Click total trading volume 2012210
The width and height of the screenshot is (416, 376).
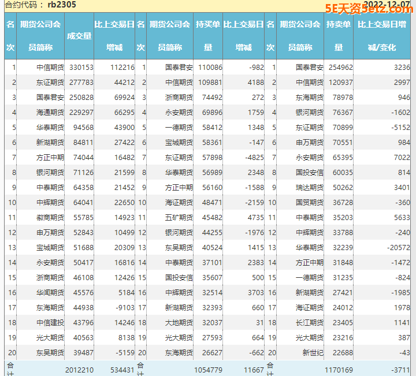(x=80, y=370)
